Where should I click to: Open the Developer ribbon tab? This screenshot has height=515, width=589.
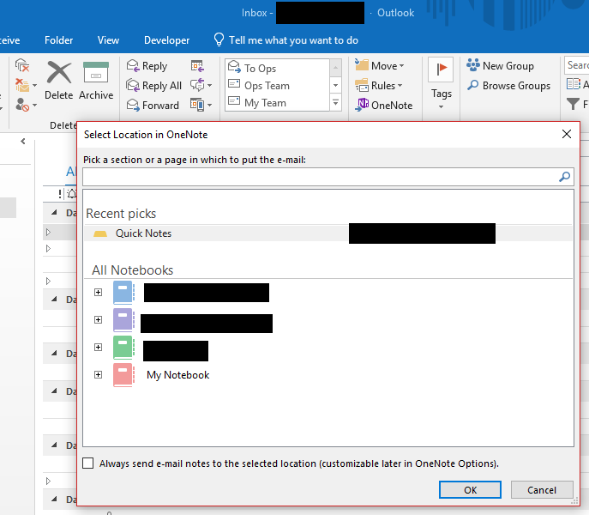tap(167, 40)
